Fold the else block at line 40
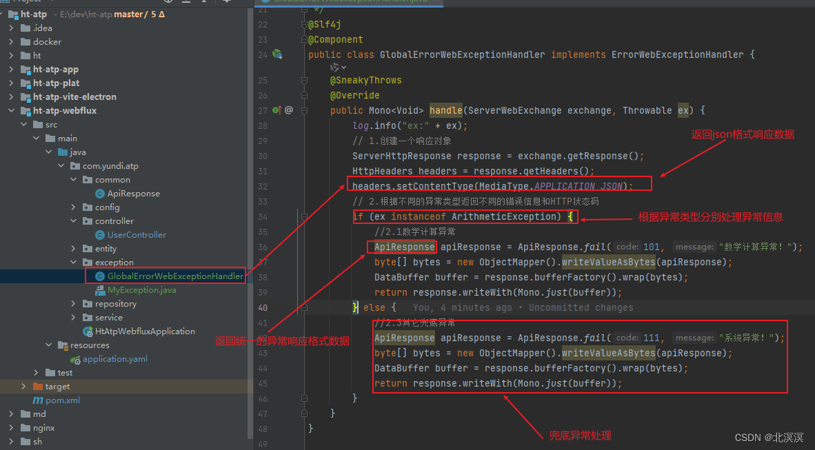This screenshot has width=815, height=450. pos(304,307)
